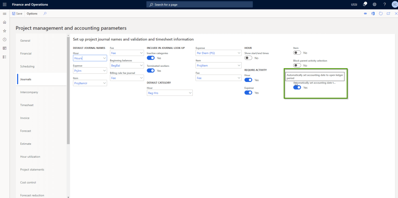This screenshot has height=198, width=398.
Task: Click the Save button
Action: (x=17, y=14)
